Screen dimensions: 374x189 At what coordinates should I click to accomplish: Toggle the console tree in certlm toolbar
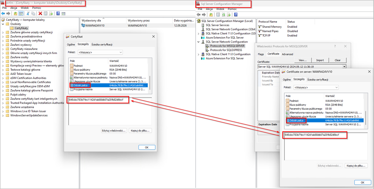21,14
